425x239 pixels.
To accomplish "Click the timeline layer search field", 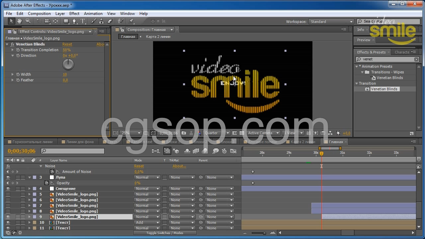I will (73, 151).
